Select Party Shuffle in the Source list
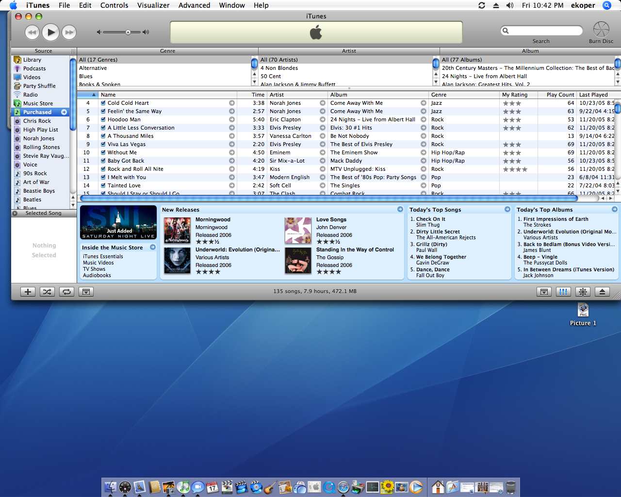 (x=39, y=86)
